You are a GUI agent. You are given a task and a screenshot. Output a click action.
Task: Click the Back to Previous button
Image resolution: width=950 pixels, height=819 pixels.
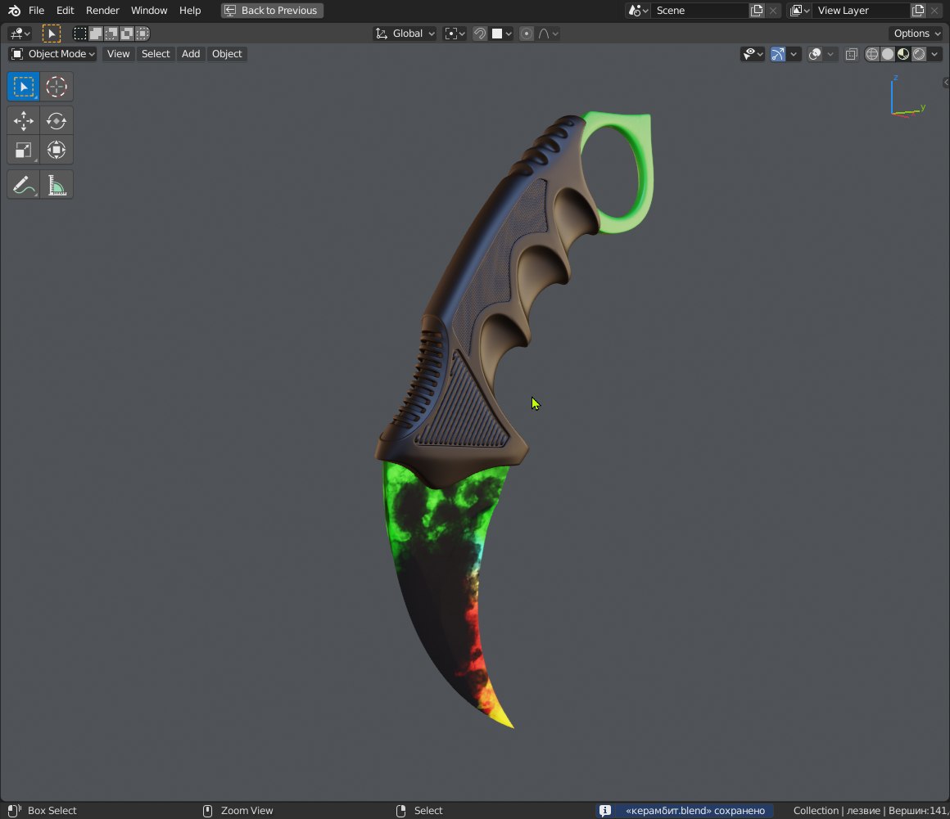coord(272,11)
